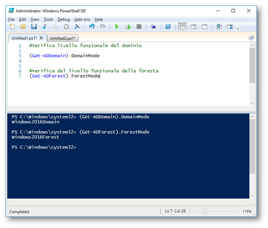
Task: Launch PowerShell.exe from the toolbar icon
Action: pos(168,27)
